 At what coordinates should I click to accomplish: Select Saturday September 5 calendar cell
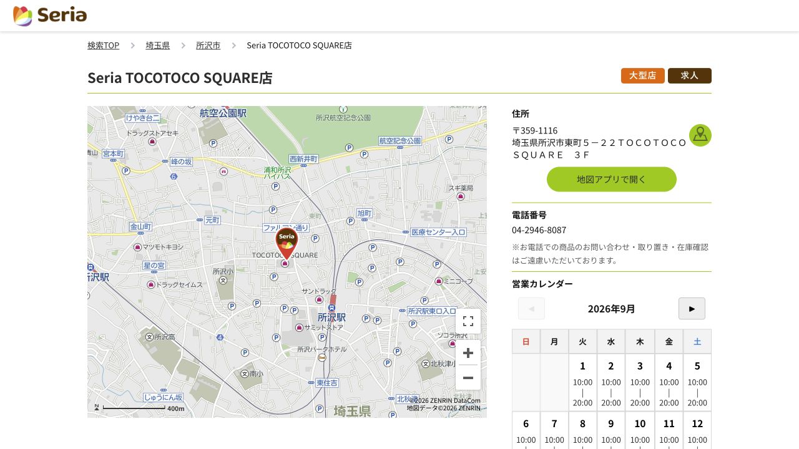[x=697, y=382]
